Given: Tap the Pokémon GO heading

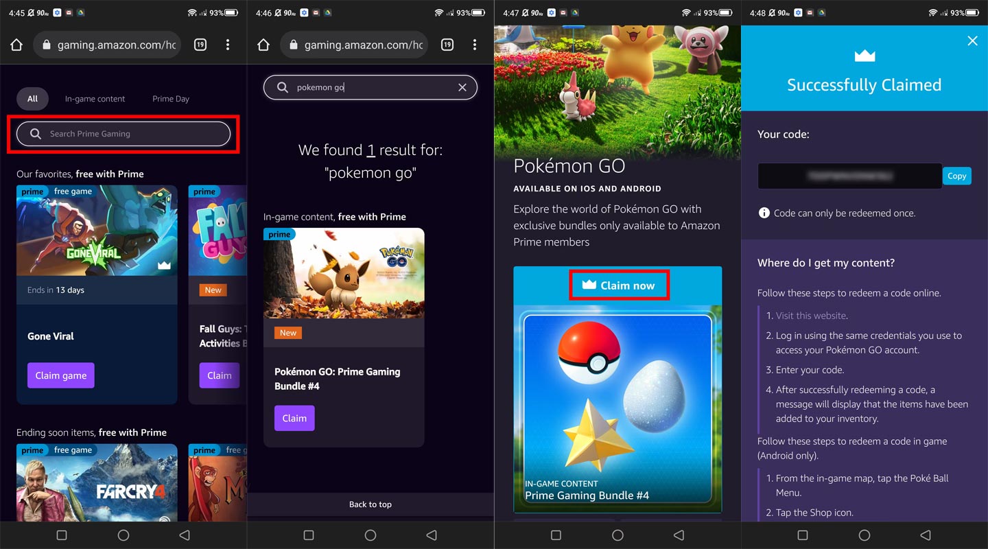Looking at the screenshot, I should point(569,167).
